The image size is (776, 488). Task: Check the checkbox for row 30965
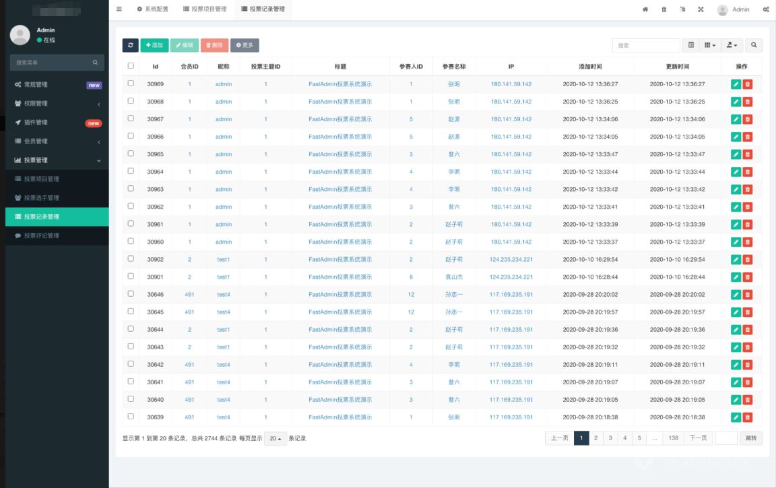point(131,153)
